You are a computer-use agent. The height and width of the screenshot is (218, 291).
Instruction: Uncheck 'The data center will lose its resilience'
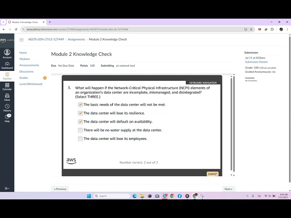tap(80, 113)
